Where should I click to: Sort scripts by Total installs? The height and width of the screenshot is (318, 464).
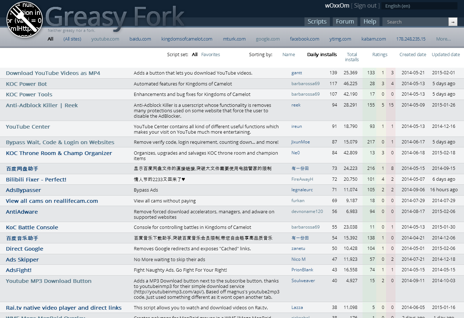352,57
